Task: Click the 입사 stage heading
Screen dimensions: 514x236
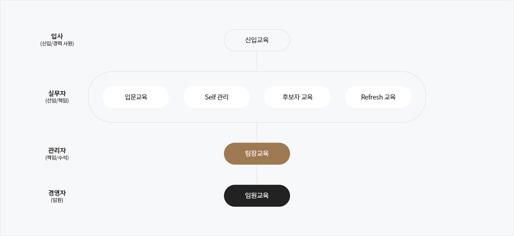Action: (x=57, y=36)
